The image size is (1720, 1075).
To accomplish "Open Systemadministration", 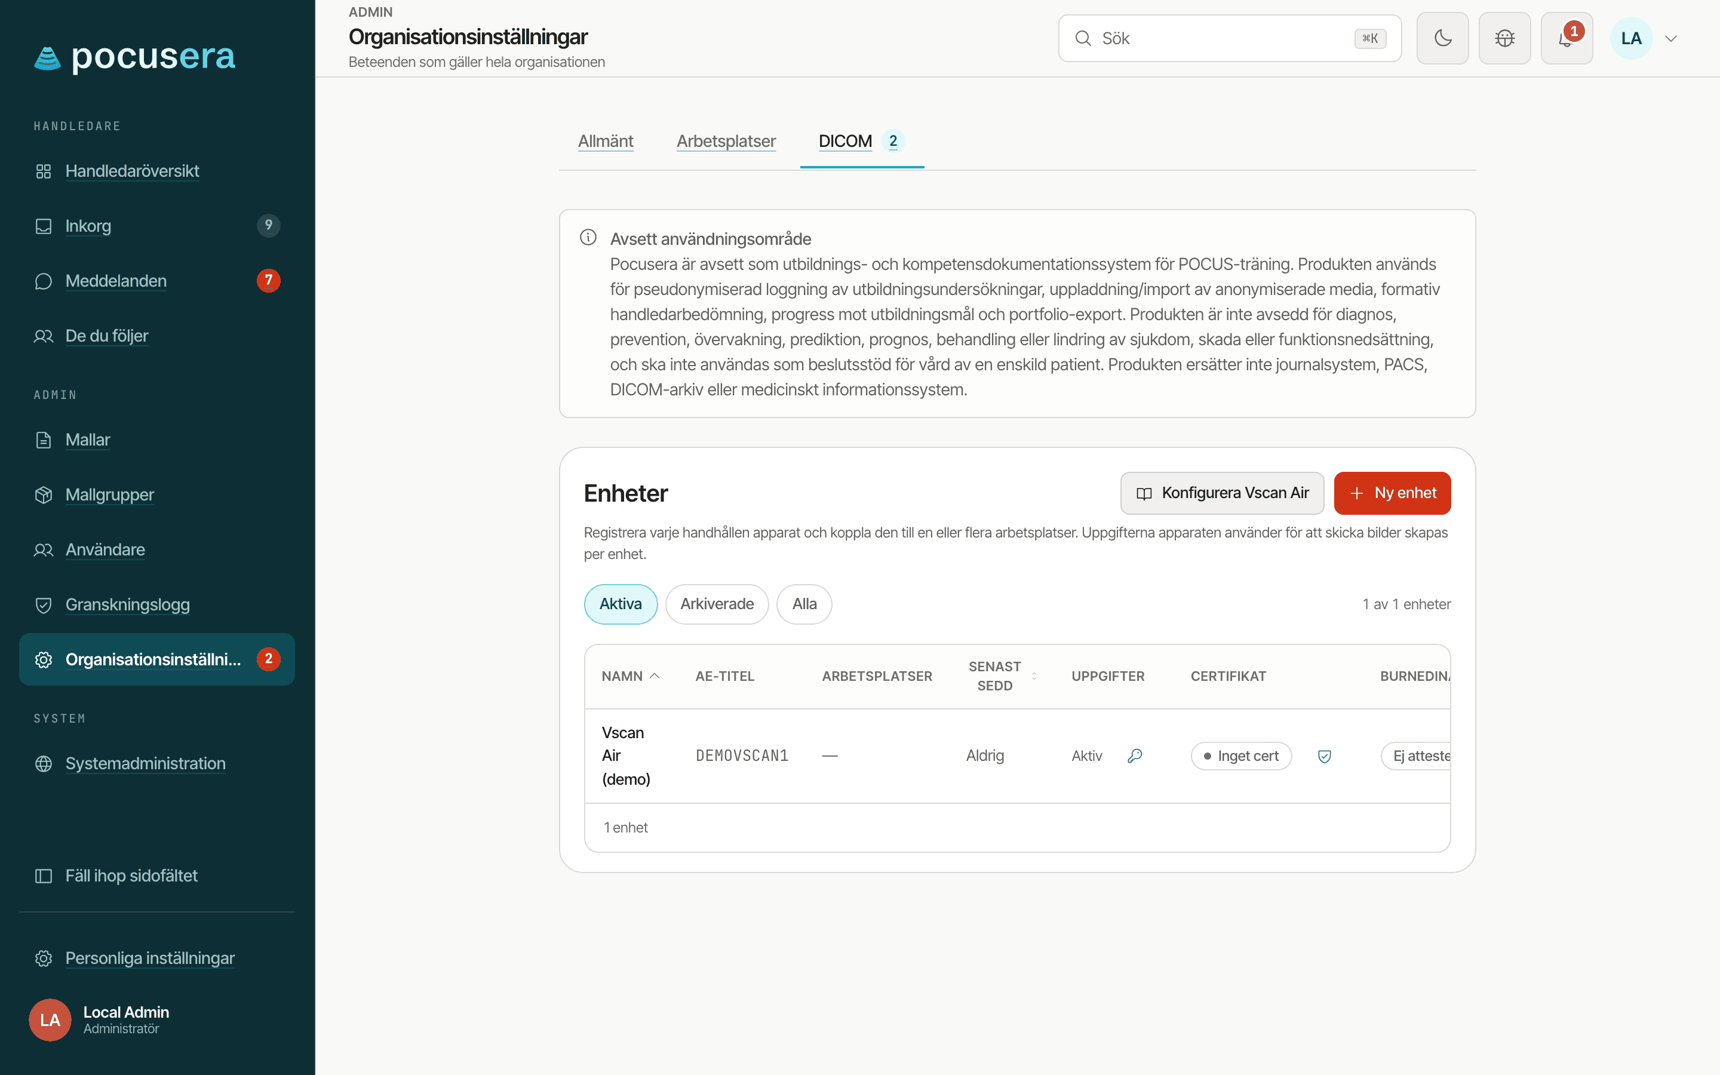I will point(157,764).
